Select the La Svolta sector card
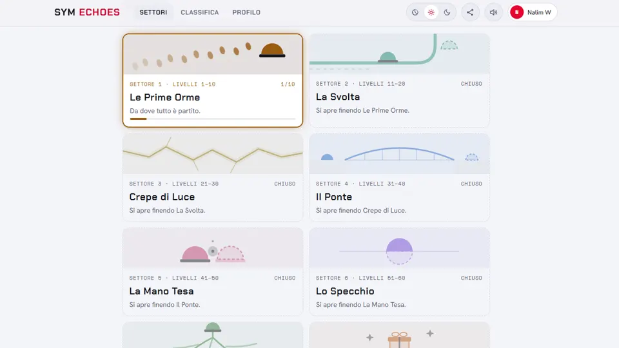 [x=400, y=81]
